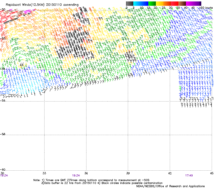Image resolution: width=214 pixels, height=188 pixels.
Task: Click the dark purple 45-50 knots legend segment
Action: pos(197,3)
